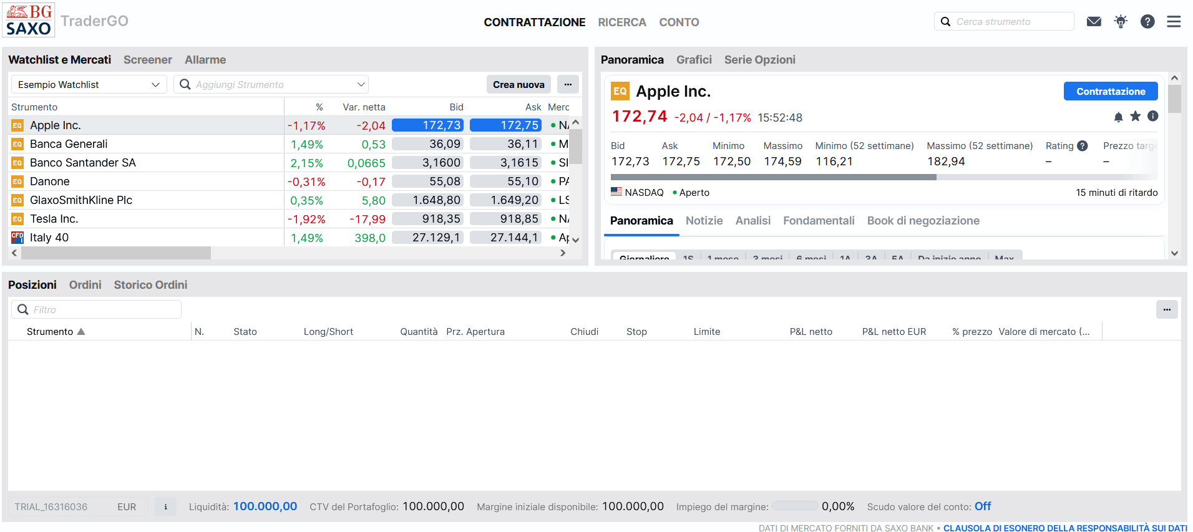Open the messages envelope icon

coord(1094,22)
